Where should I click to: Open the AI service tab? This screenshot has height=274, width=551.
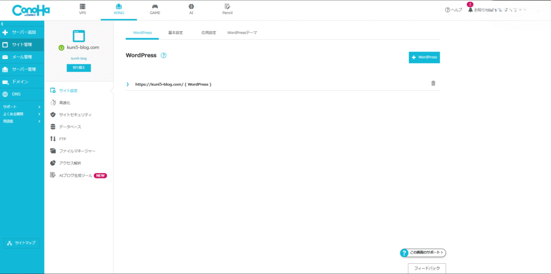tap(191, 10)
